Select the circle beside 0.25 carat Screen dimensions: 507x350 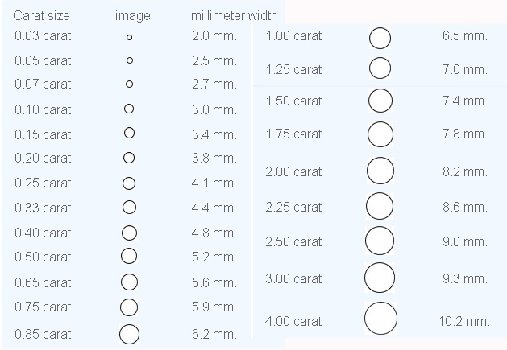pyautogui.click(x=128, y=183)
